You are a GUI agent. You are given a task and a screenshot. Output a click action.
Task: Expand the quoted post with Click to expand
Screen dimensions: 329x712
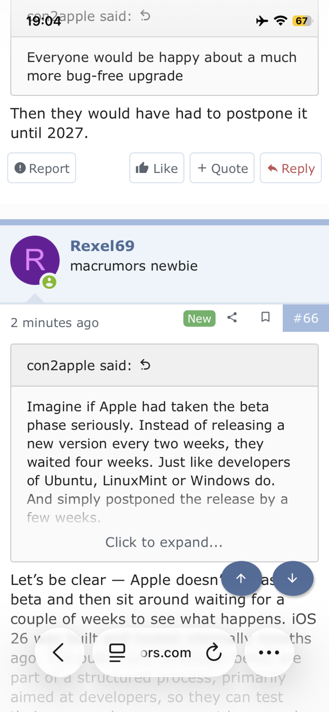coord(164,542)
